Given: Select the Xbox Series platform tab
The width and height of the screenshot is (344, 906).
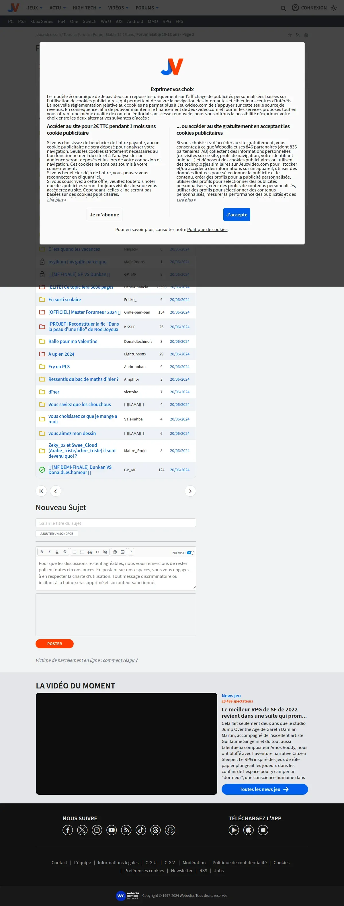Looking at the screenshot, I should point(42,21).
